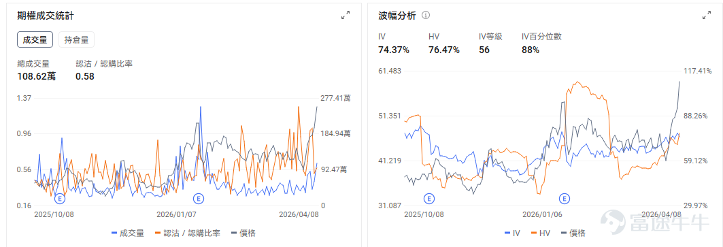The width and height of the screenshot is (723, 247).
Task: Click the 2026/01/06 date label in the 波幅分析 chart
Action: tap(542, 214)
